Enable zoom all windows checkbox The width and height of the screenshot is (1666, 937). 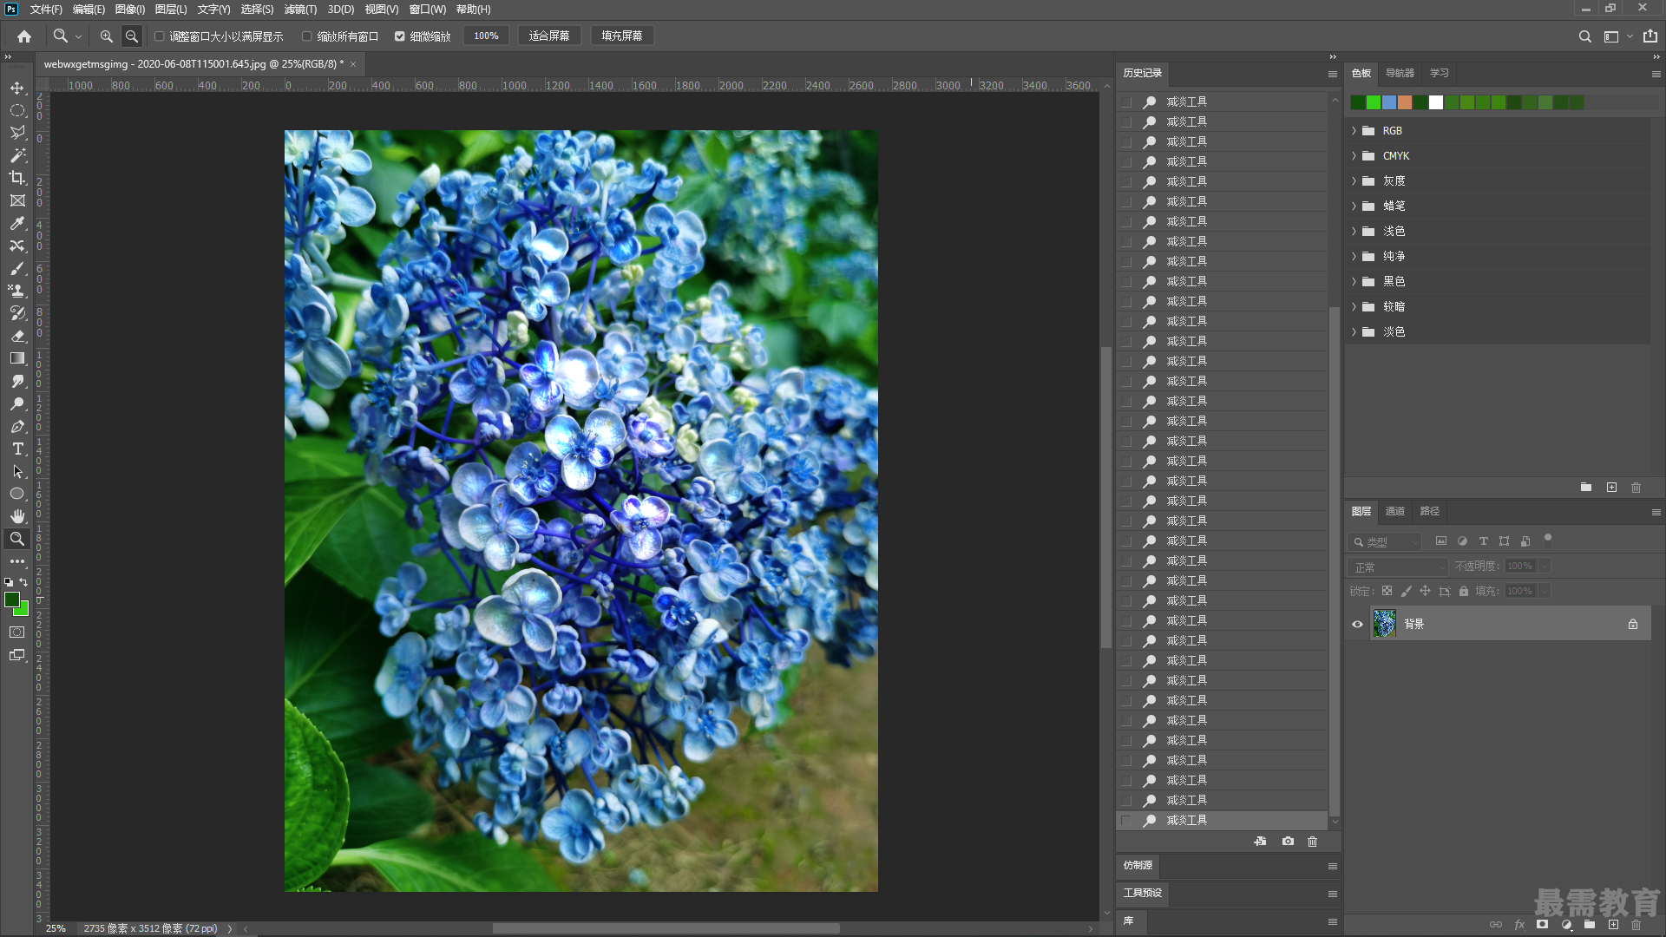tap(306, 36)
